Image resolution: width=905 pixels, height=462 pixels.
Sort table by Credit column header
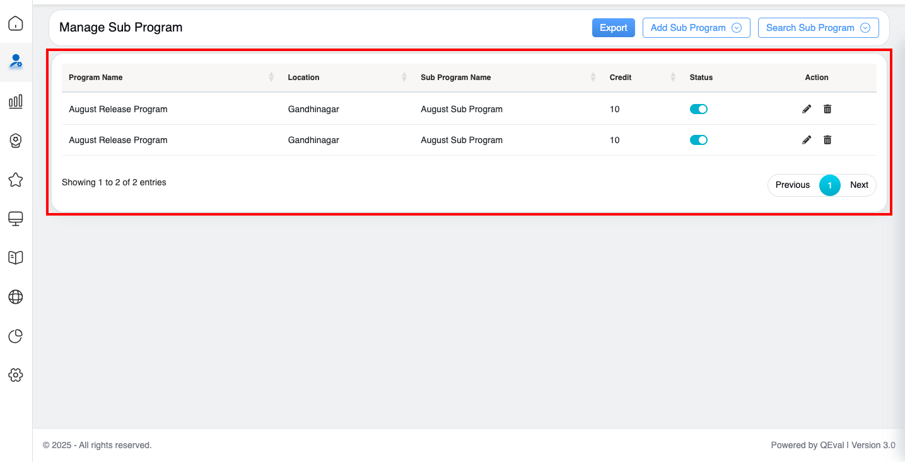[621, 78]
